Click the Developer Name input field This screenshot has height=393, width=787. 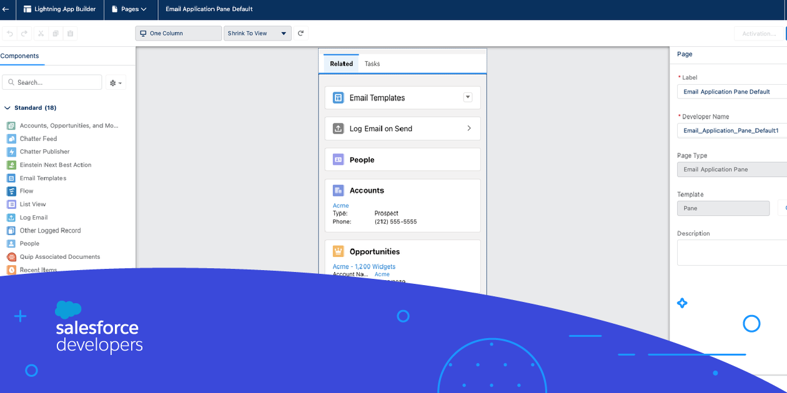point(731,130)
